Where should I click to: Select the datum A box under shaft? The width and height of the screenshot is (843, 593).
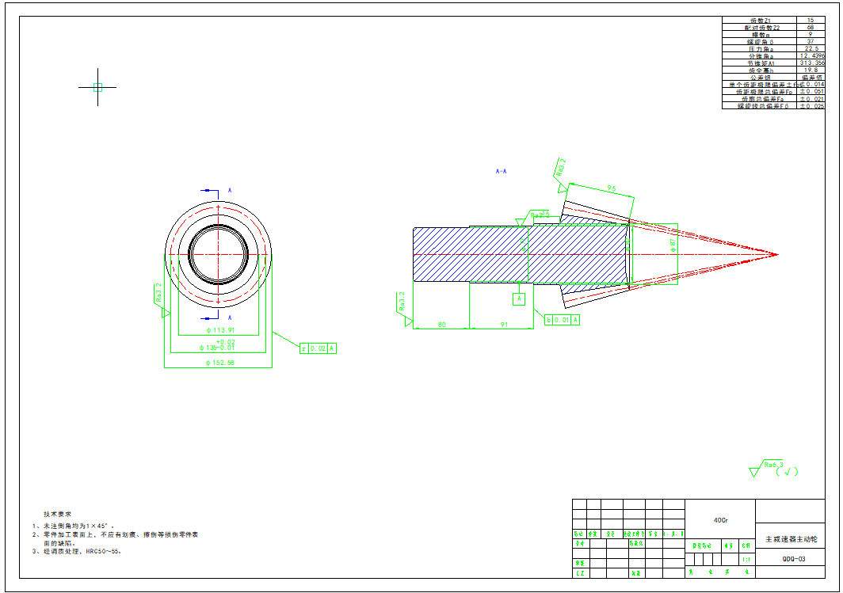pyautogui.click(x=519, y=299)
